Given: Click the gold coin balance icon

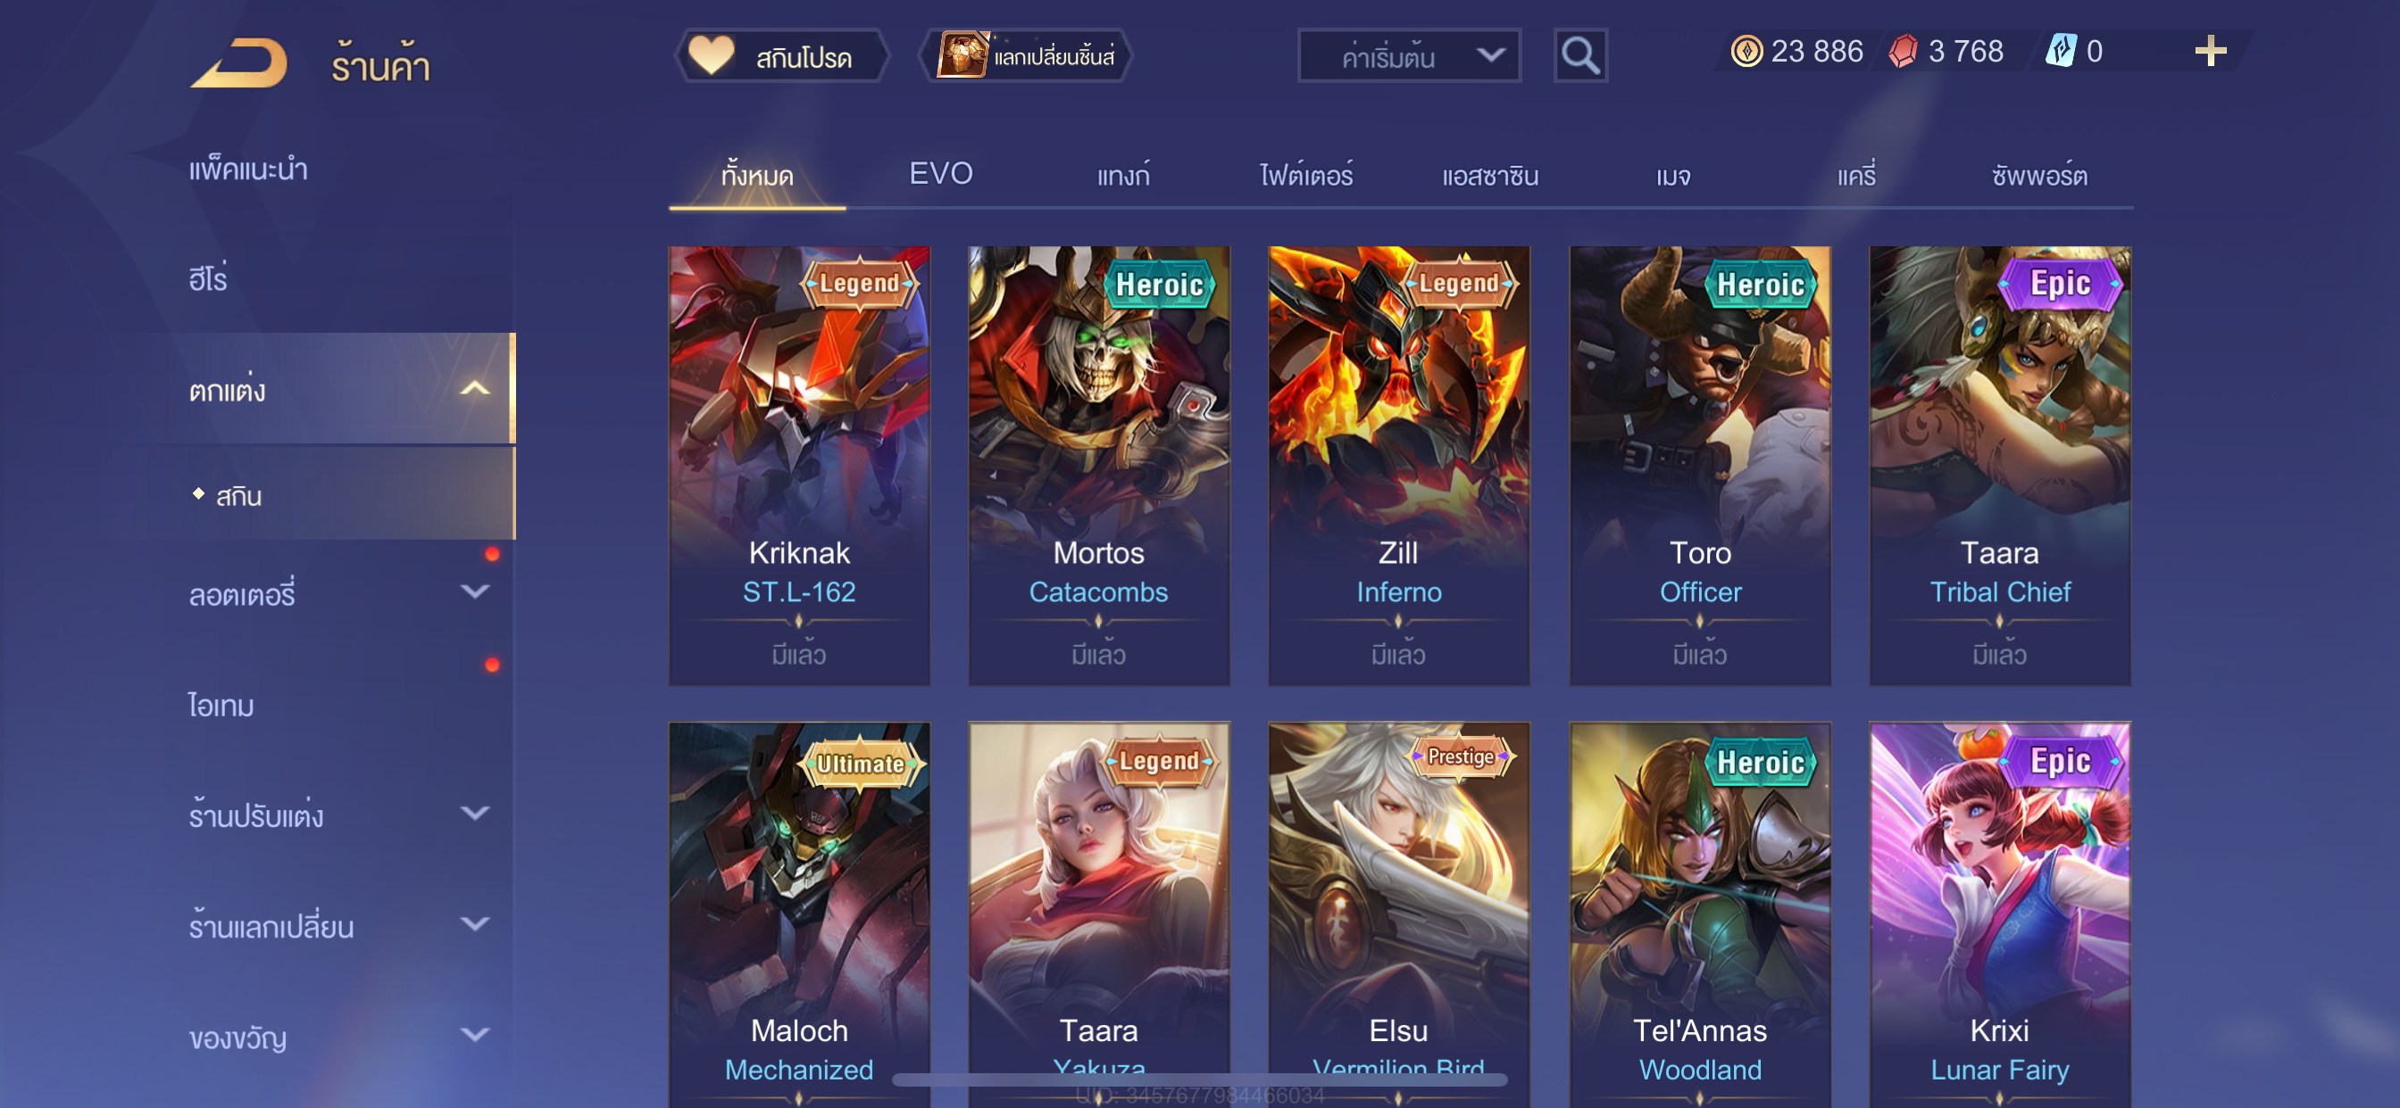Looking at the screenshot, I should pyautogui.click(x=1746, y=51).
